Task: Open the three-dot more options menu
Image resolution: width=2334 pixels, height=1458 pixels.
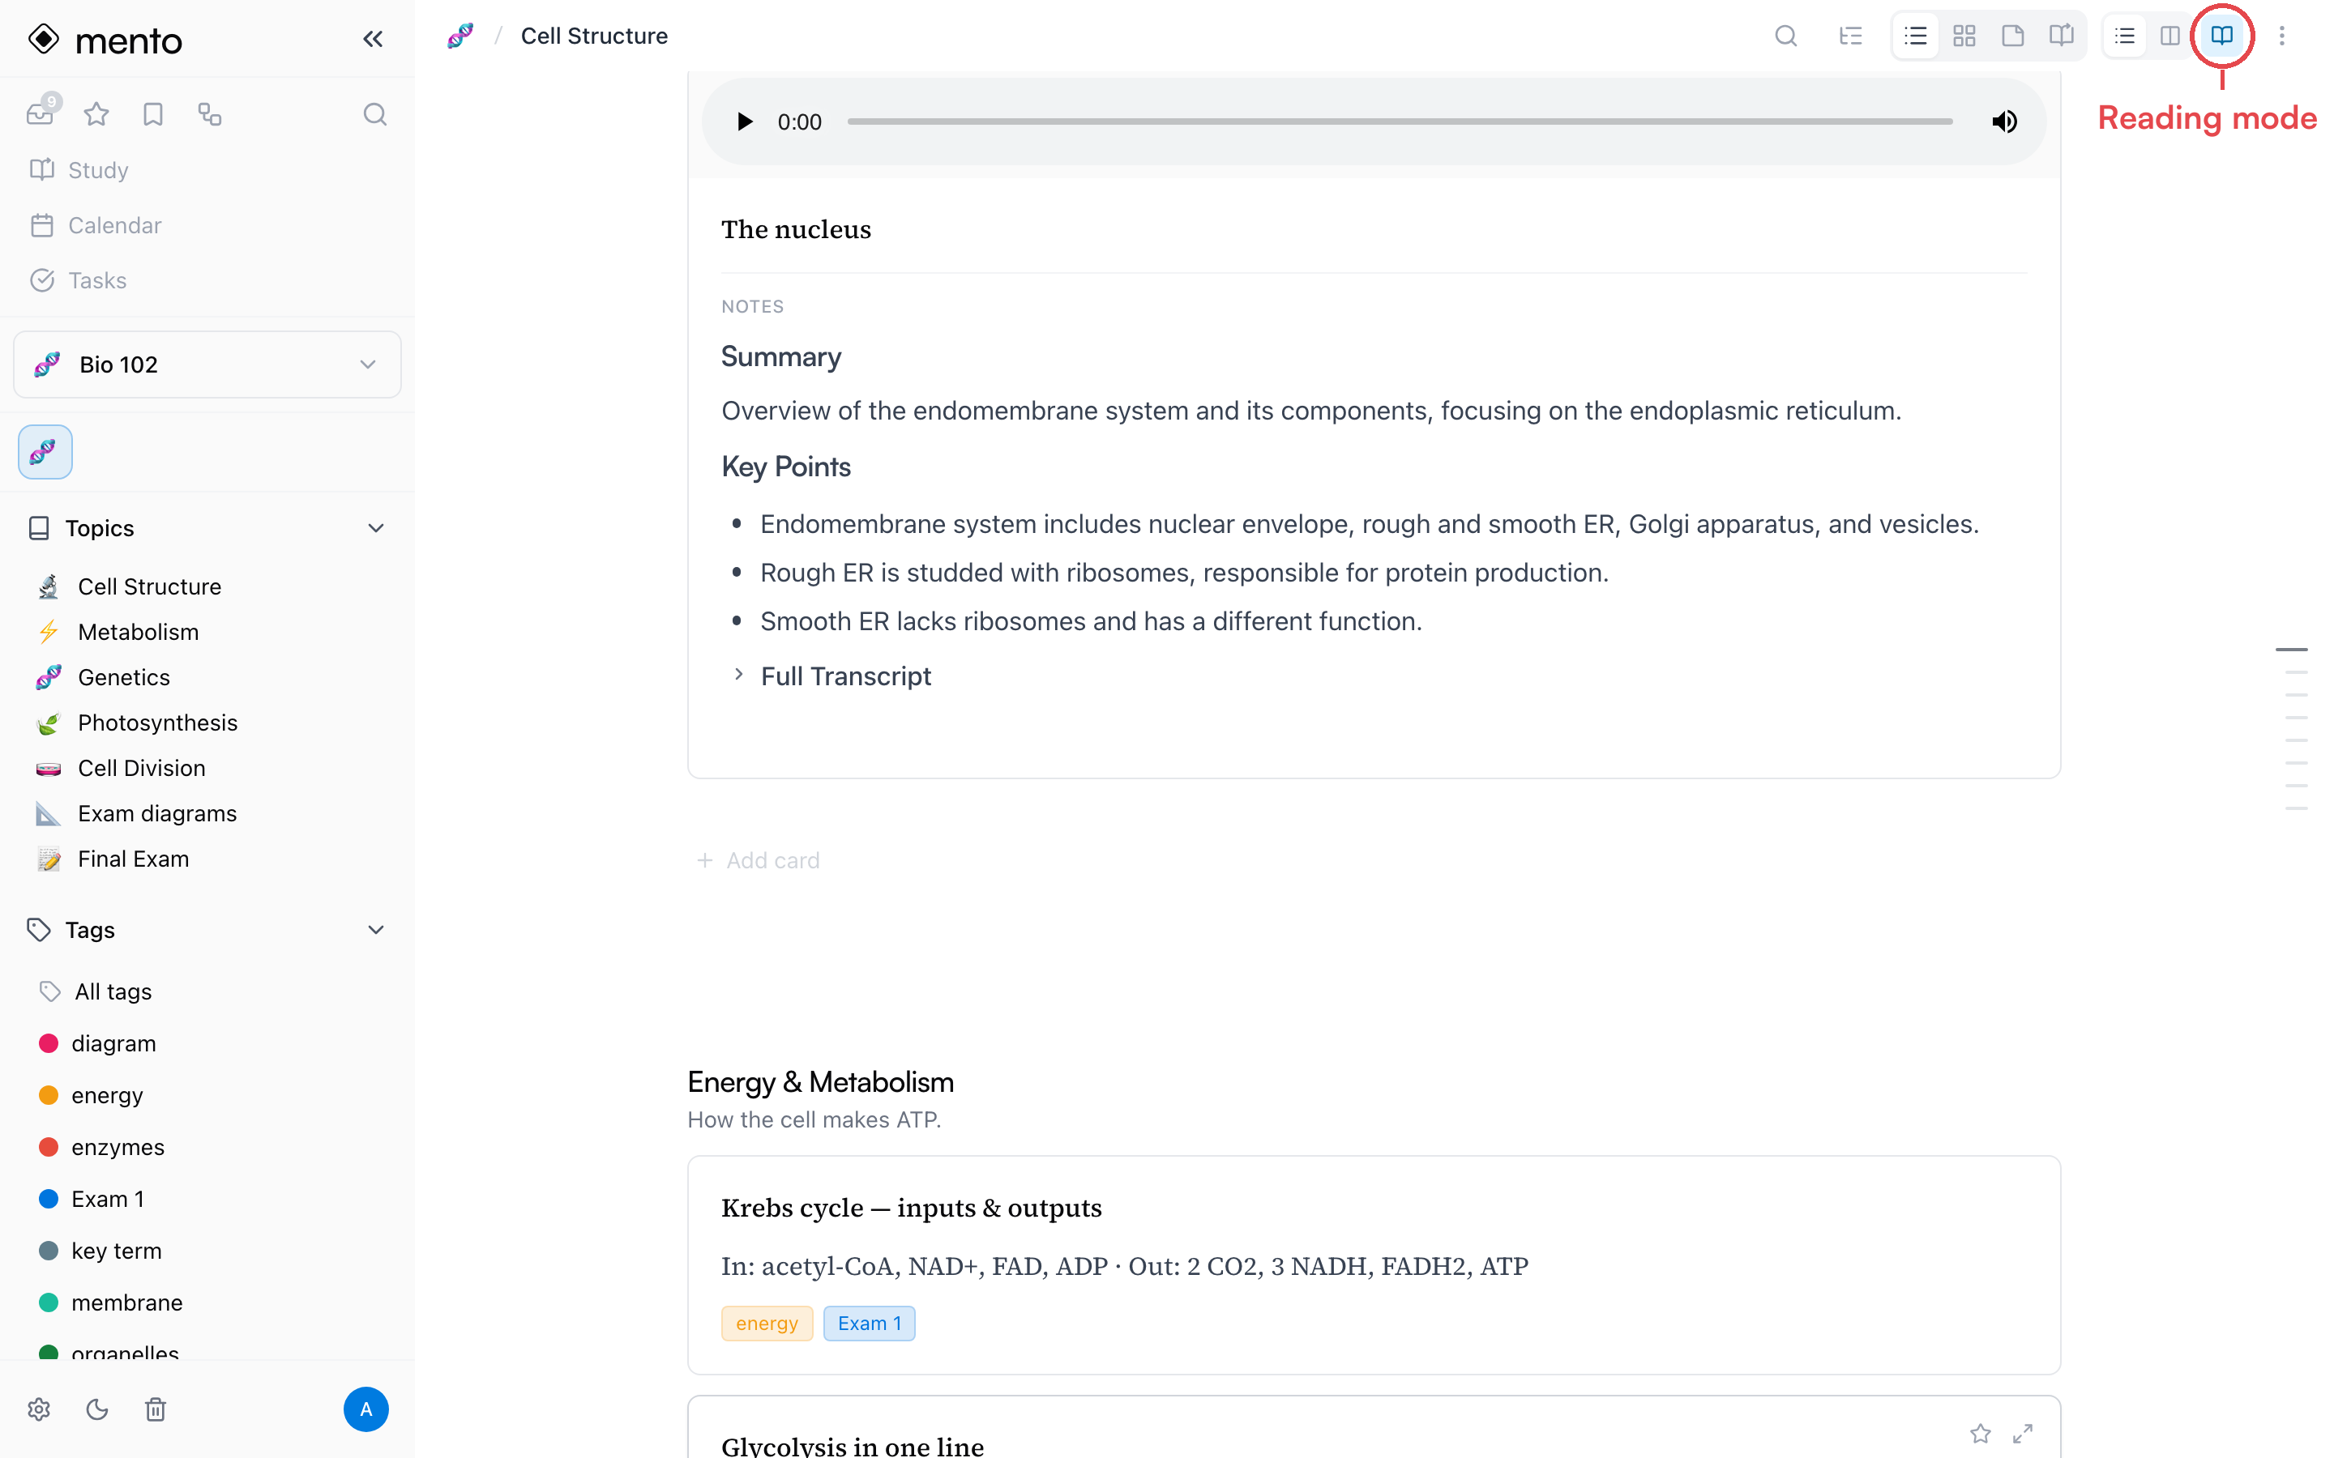Action: pyautogui.click(x=2281, y=36)
